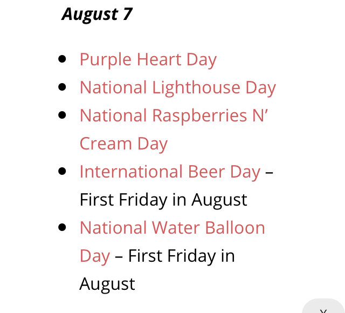The width and height of the screenshot is (345, 313).
Task: Click the bullet beside National Water Balloon
Action: coord(63,227)
